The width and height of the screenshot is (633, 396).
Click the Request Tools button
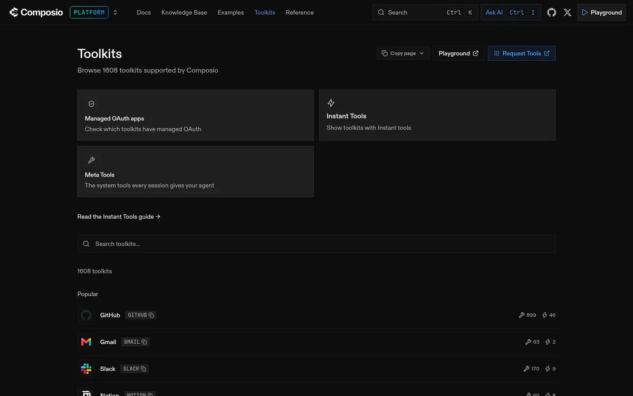522,53
